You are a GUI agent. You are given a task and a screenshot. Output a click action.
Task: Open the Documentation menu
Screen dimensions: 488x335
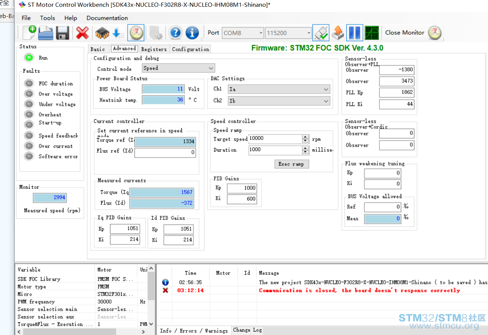tap(107, 18)
